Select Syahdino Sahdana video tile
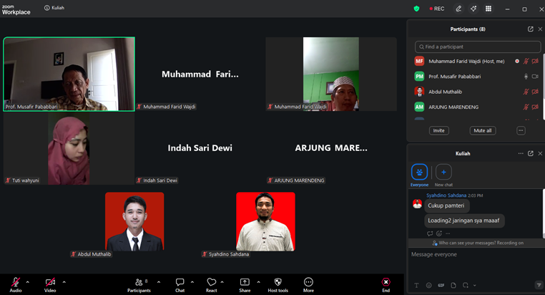This screenshot has height=295, width=545. [265, 221]
